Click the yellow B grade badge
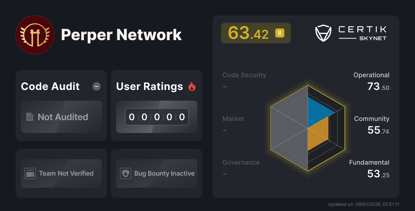The width and height of the screenshot is (415, 211). (x=279, y=33)
